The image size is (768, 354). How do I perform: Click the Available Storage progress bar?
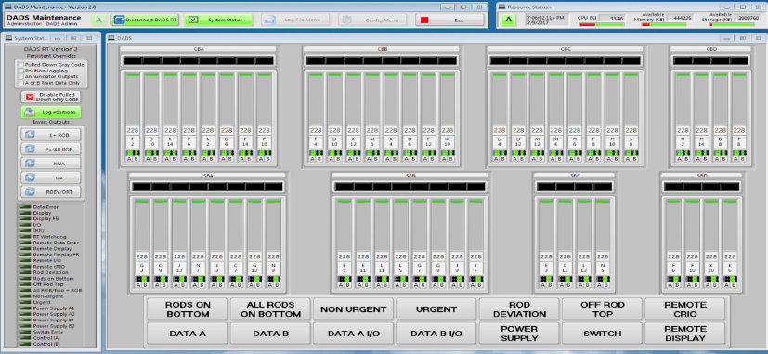click(x=733, y=24)
